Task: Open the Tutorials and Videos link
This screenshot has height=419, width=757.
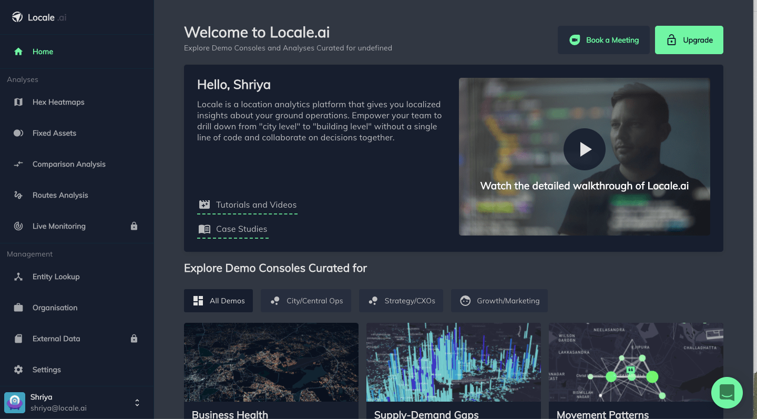Action: (x=248, y=205)
